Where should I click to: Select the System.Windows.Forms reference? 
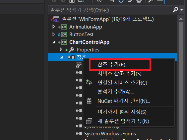pyautogui.click(x=110, y=134)
